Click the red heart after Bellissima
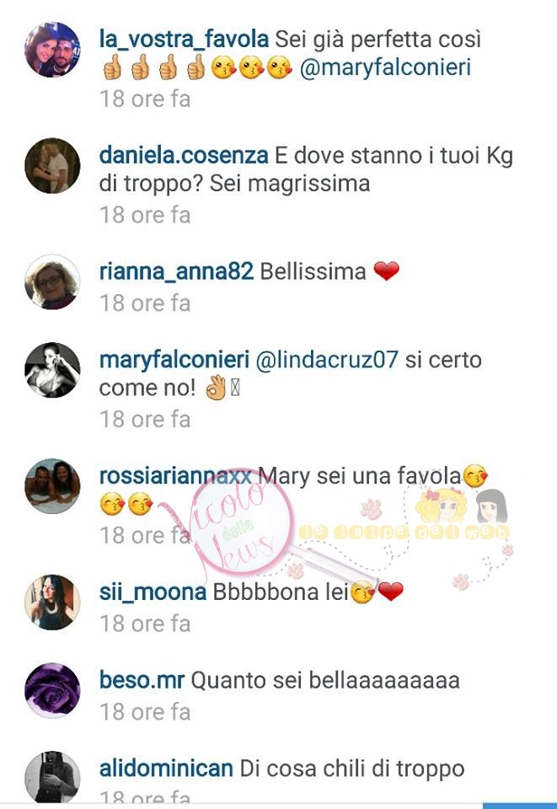Screen dimensions: 557x809 pos(386,271)
